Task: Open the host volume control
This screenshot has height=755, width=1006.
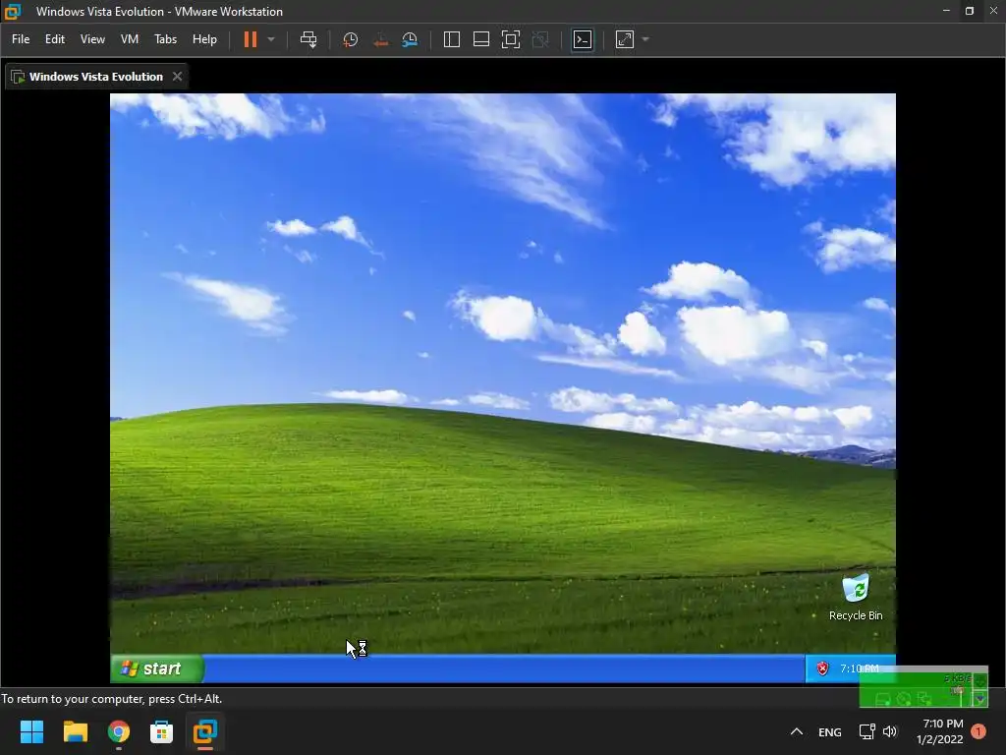Action: tap(890, 731)
